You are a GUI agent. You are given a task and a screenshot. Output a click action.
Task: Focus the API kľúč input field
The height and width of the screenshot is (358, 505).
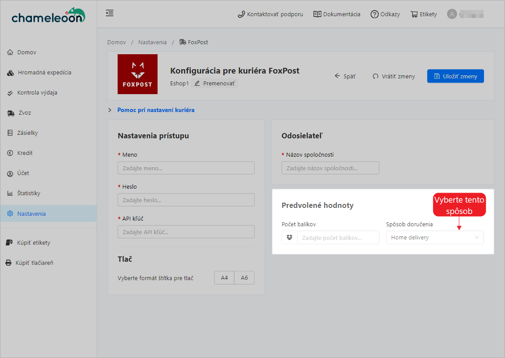(x=186, y=232)
